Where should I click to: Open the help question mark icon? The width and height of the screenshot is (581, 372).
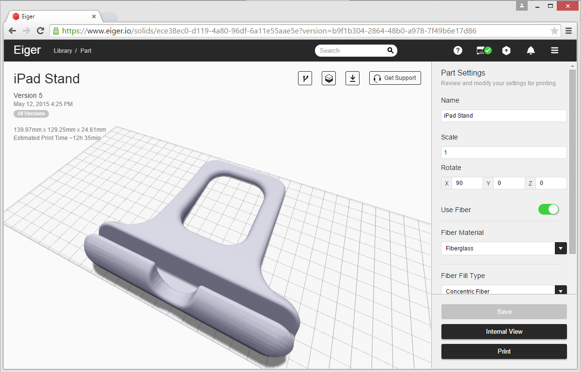(x=457, y=50)
